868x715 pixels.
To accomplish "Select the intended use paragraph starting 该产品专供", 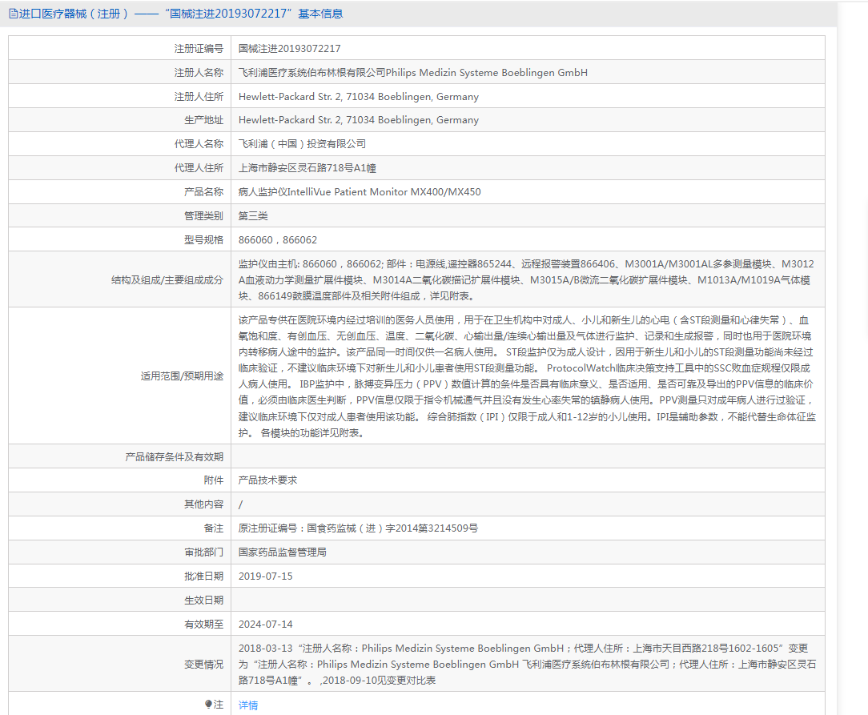I will click(x=527, y=376).
